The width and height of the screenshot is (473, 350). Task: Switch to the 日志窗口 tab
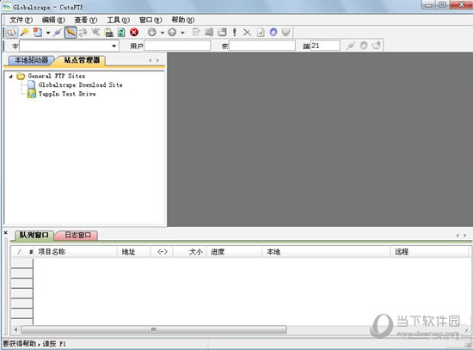[x=77, y=235]
